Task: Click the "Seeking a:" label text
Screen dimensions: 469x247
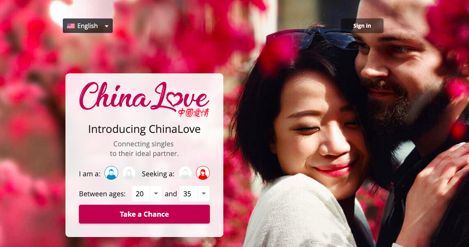Action: click(158, 174)
